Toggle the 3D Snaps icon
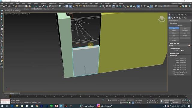The height and width of the screenshot is (108, 192). pyautogui.click(x=70, y=6)
